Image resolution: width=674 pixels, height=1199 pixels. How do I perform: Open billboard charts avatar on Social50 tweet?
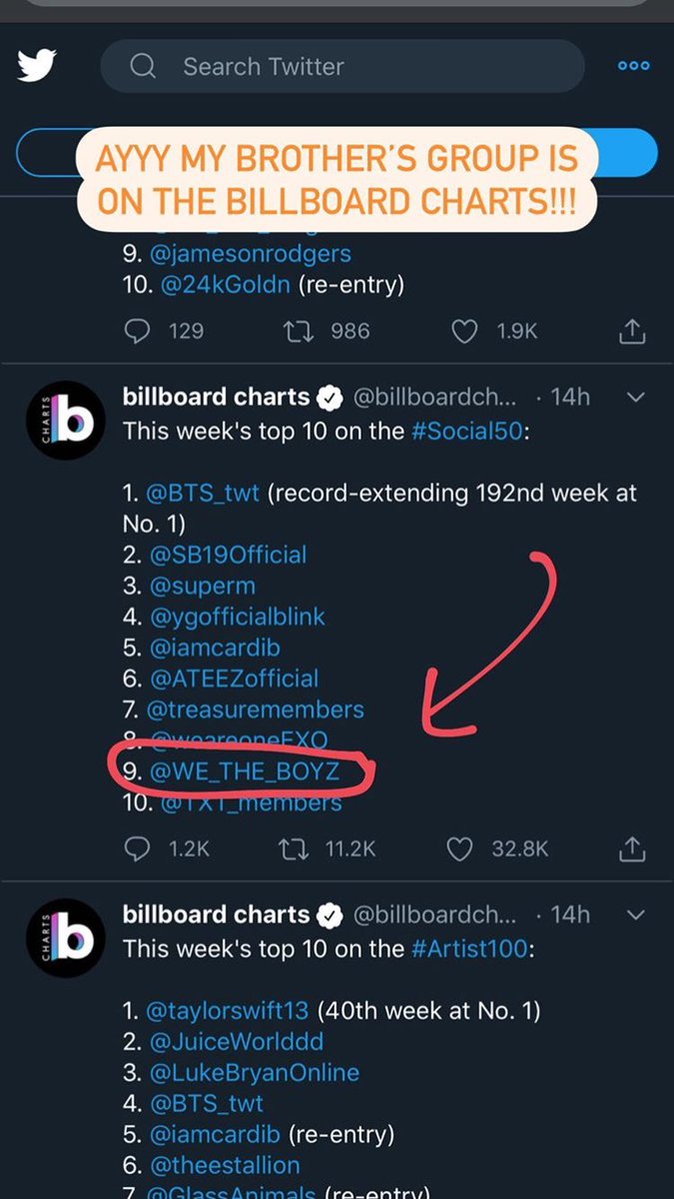(66, 420)
